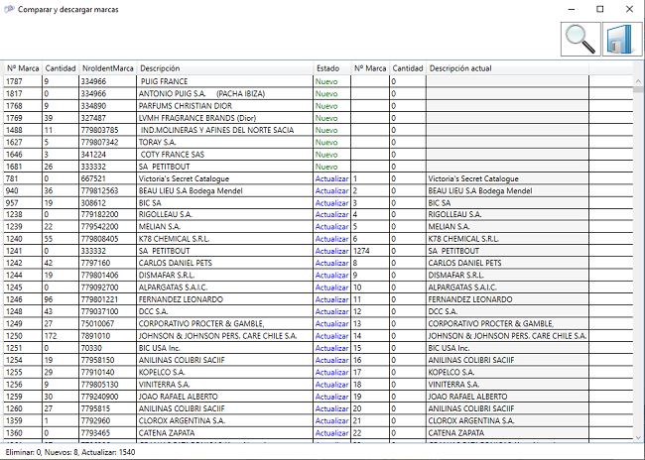This screenshot has height=460, width=645.
Task: Select left CLOROX ARGENTINA S.A. description cell
Action: tap(224, 420)
